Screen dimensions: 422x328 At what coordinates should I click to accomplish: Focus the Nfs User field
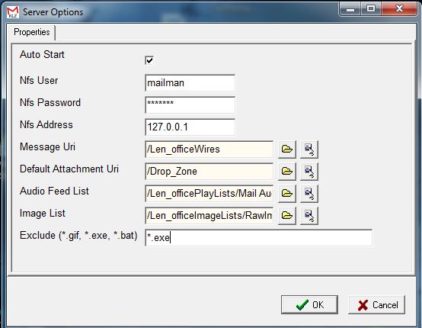(x=190, y=82)
